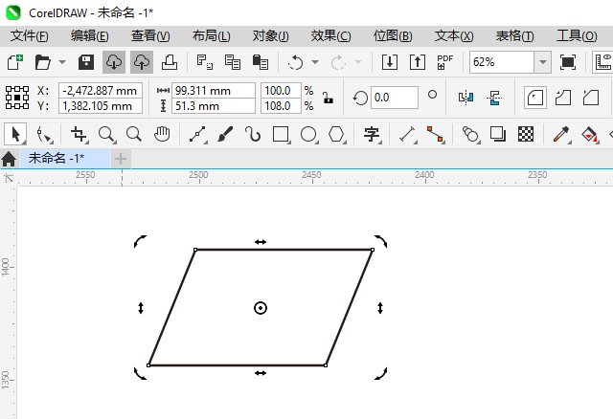Viewport: 613px width, 419px height.
Task: Open the Redo history dropdown arrow
Action: point(357,62)
